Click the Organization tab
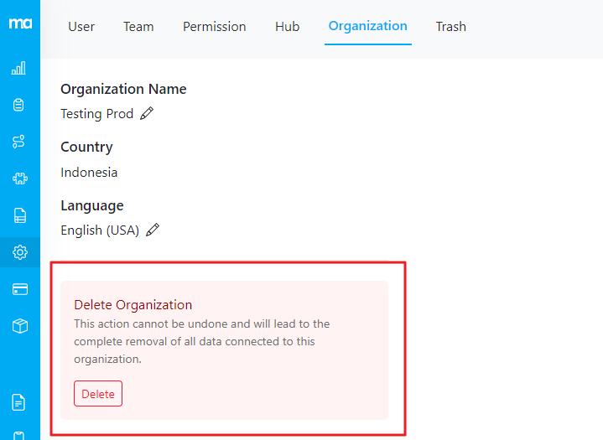 coord(367,26)
